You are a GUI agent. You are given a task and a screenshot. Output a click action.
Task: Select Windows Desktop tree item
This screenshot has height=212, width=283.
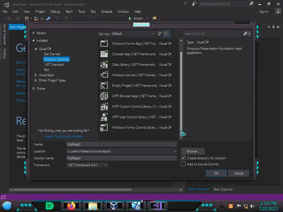(x=56, y=59)
